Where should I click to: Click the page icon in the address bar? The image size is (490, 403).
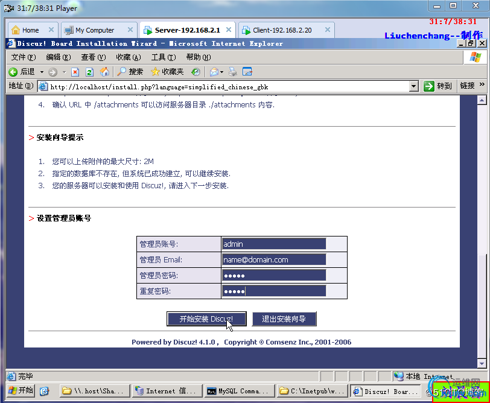43,86
